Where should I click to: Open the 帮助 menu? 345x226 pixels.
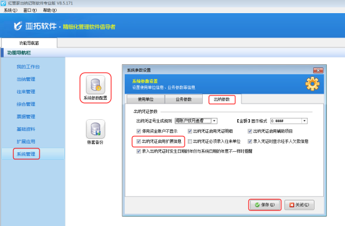pyautogui.click(x=50, y=10)
